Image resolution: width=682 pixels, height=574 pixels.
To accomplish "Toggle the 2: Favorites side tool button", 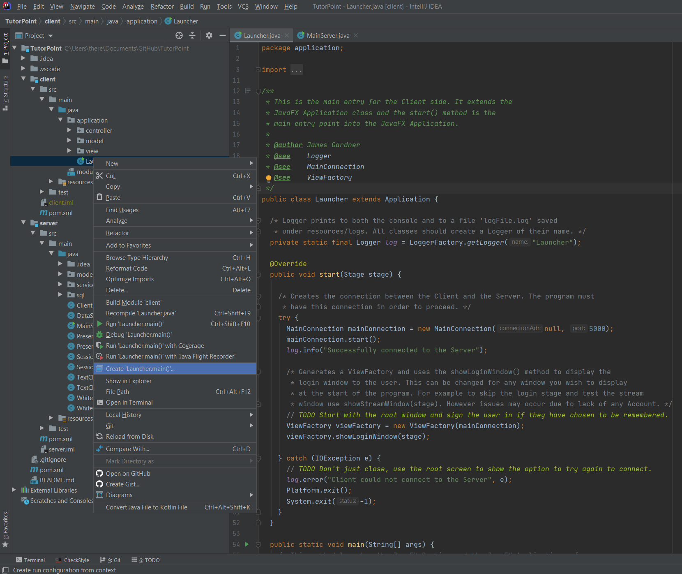I will click(x=5, y=530).
